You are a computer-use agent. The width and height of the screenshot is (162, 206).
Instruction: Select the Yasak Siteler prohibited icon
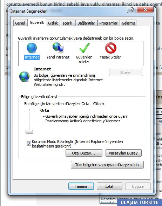[111, 48]
